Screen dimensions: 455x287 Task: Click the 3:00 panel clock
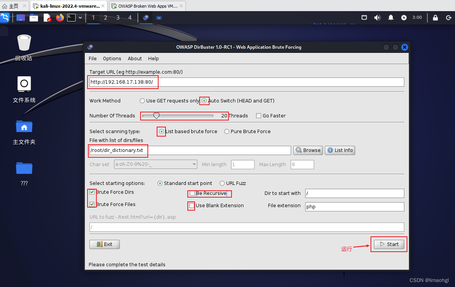tap(417, 17)
